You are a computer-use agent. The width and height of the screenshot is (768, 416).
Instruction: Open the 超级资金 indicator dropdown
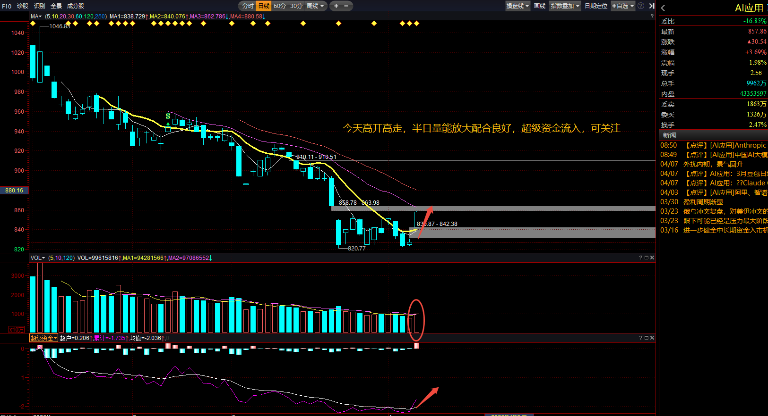[x=43, y=338]
